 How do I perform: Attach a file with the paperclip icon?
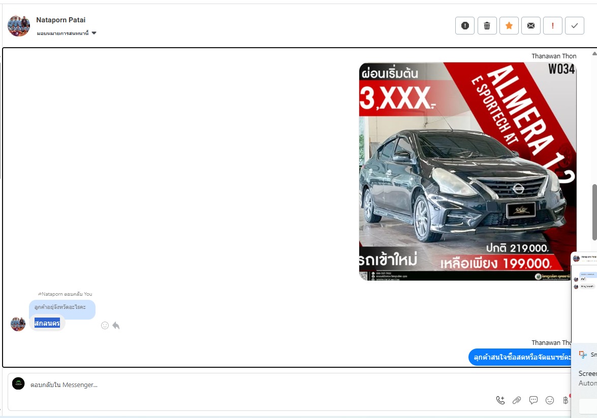tap(517, 400)
